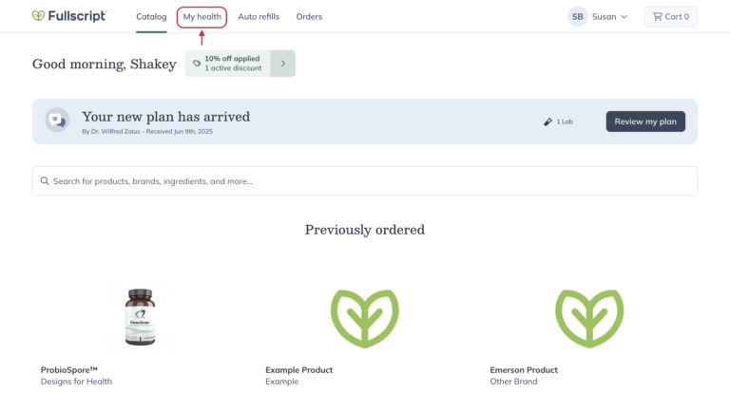Focus the product search input field
Screen dimensions: 730x393
click(371, 180)
